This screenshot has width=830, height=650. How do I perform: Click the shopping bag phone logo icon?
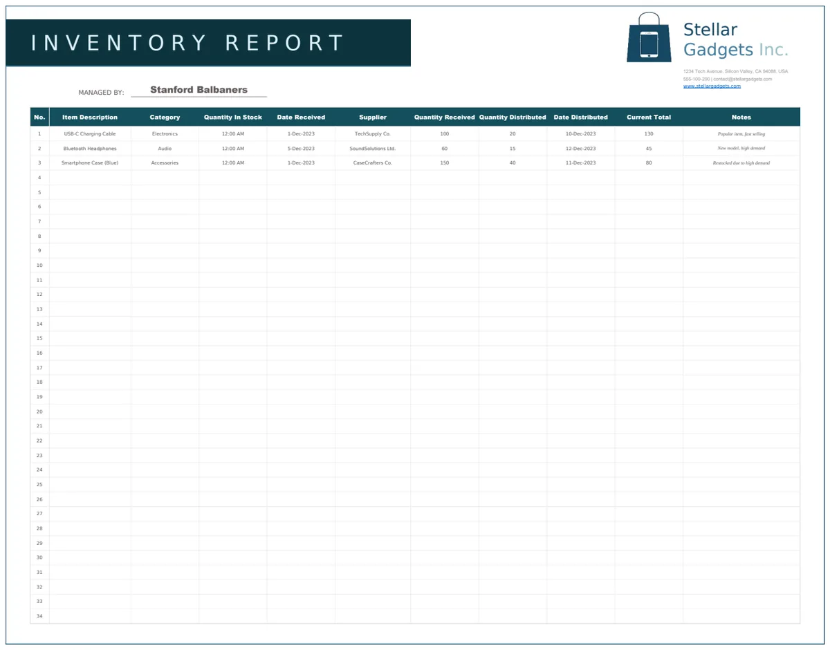[x=649, y=37]
